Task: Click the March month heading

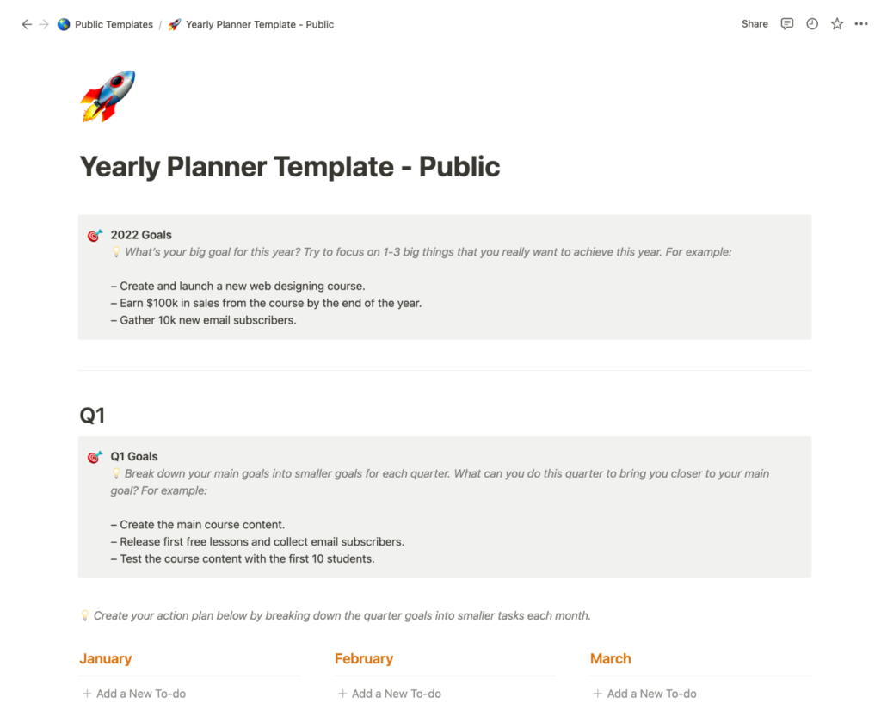Action: tap(610, 658)
